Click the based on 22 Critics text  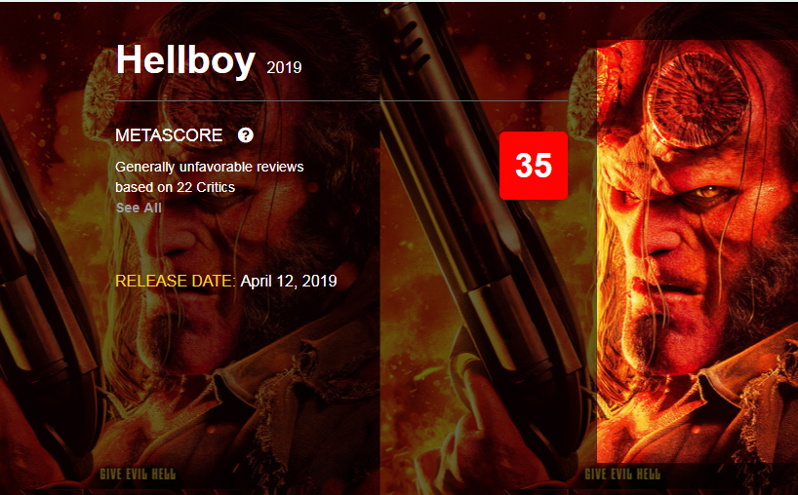click(x=175, y=187)
